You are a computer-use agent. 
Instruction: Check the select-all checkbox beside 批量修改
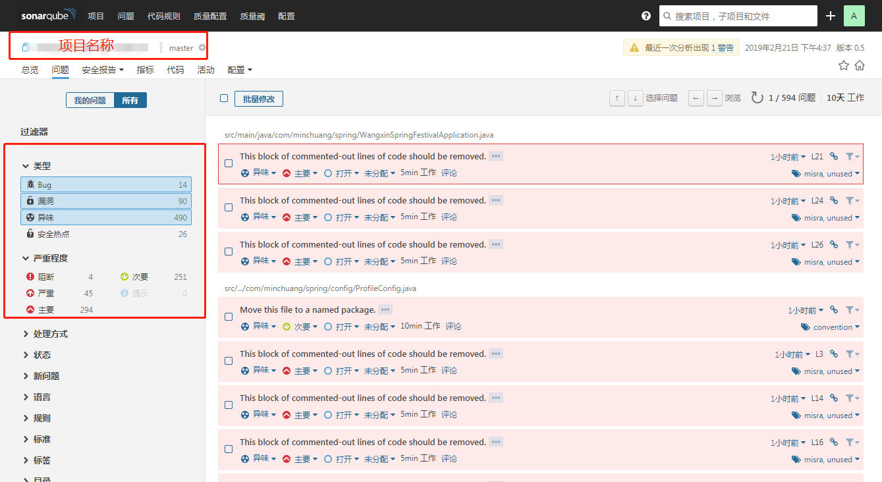224,97
